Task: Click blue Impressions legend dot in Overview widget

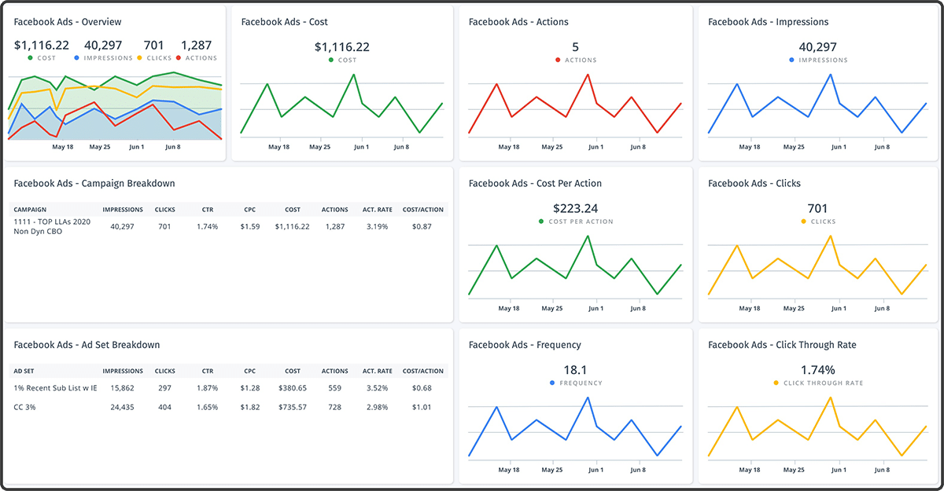Action: (x=76, y=58)
